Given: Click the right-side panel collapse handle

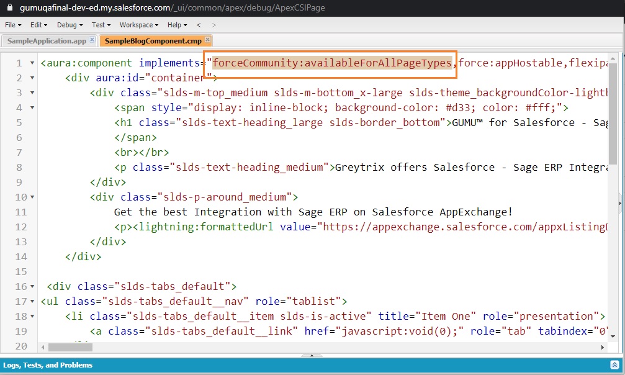Looking at the screenshot, I should coord(620,204).
